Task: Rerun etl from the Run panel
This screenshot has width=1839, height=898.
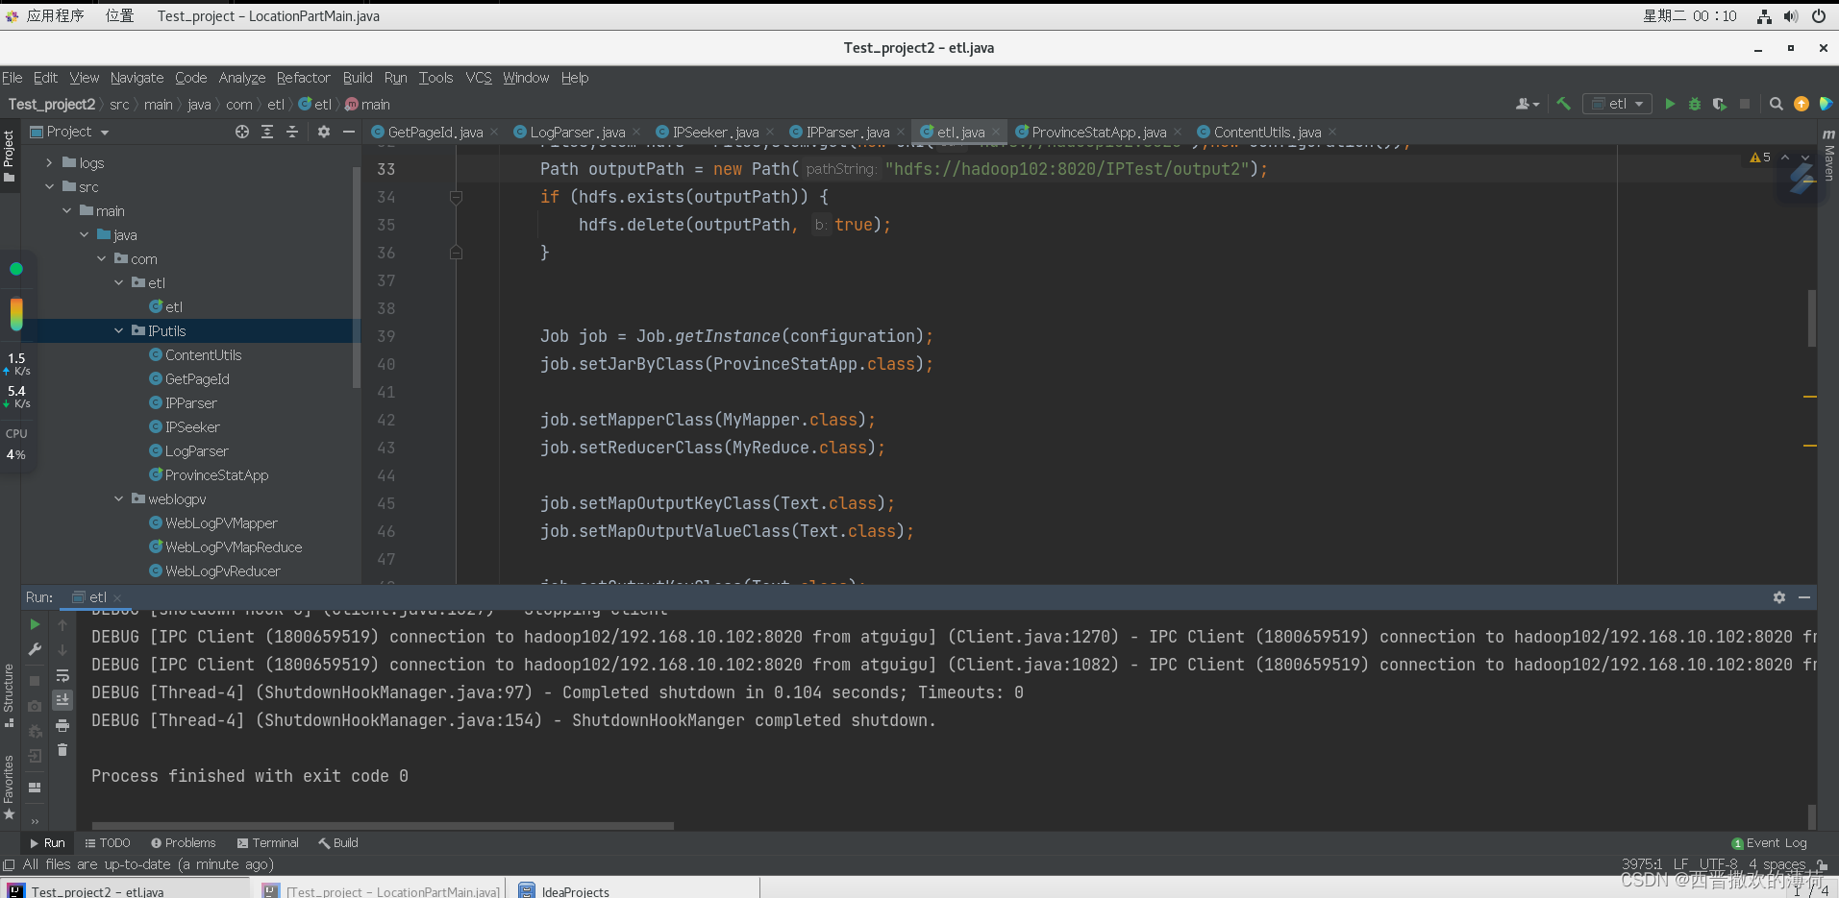Action: (x=36, y=624)
